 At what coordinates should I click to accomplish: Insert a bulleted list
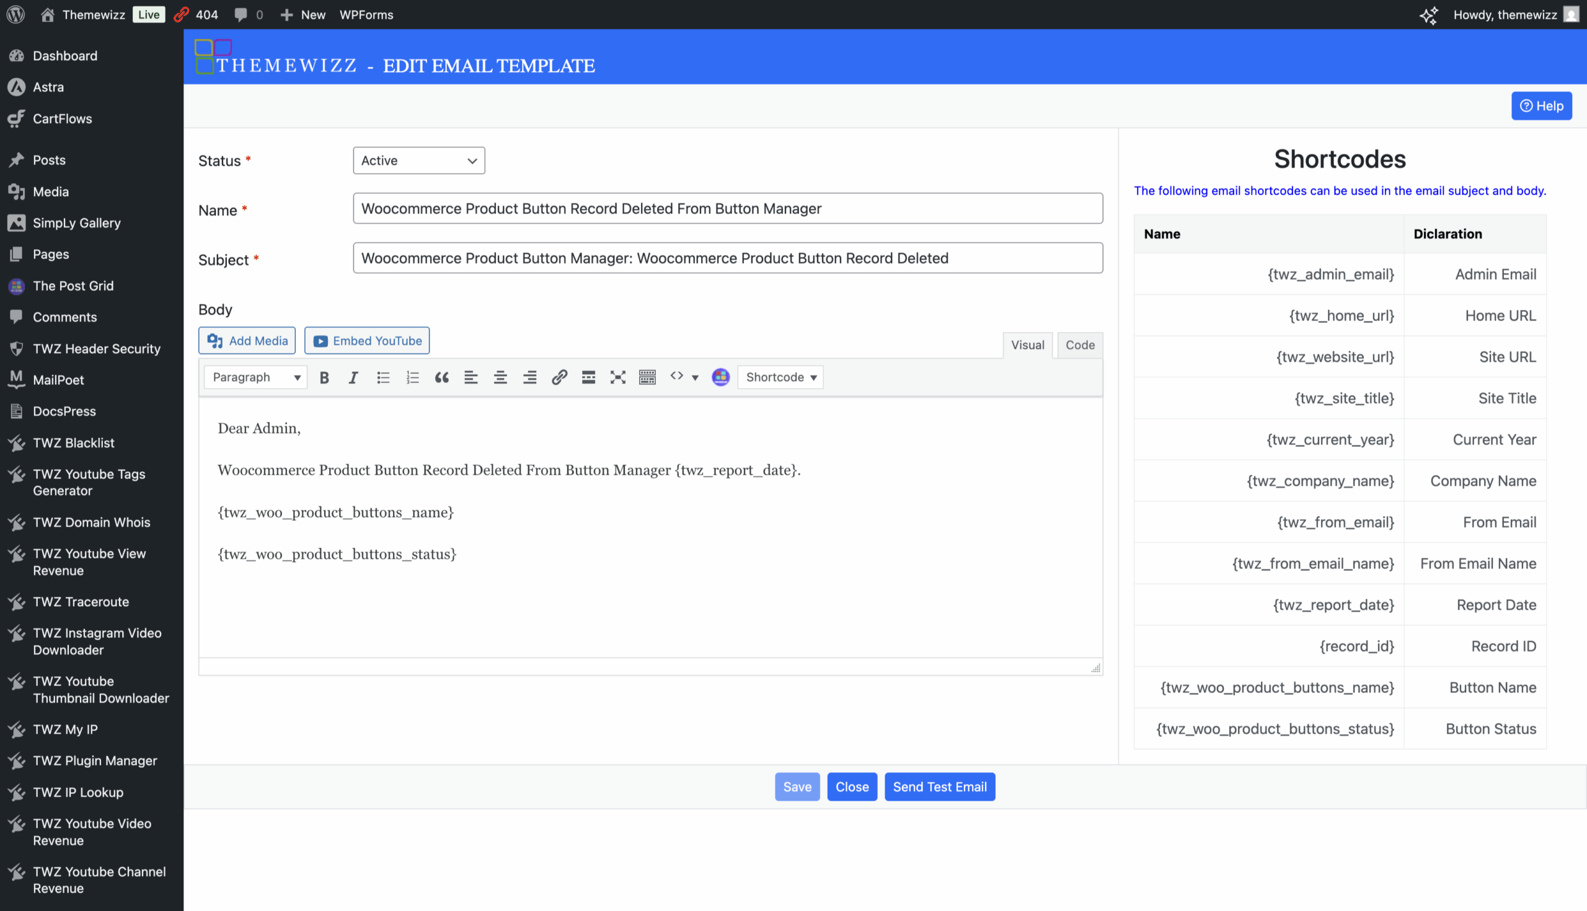tap(383, 377)
